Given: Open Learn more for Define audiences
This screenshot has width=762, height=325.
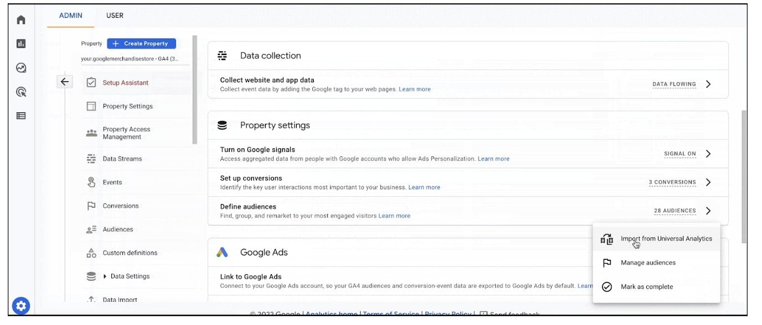Looking at the screenshot, I should click(x=394, y=216).
